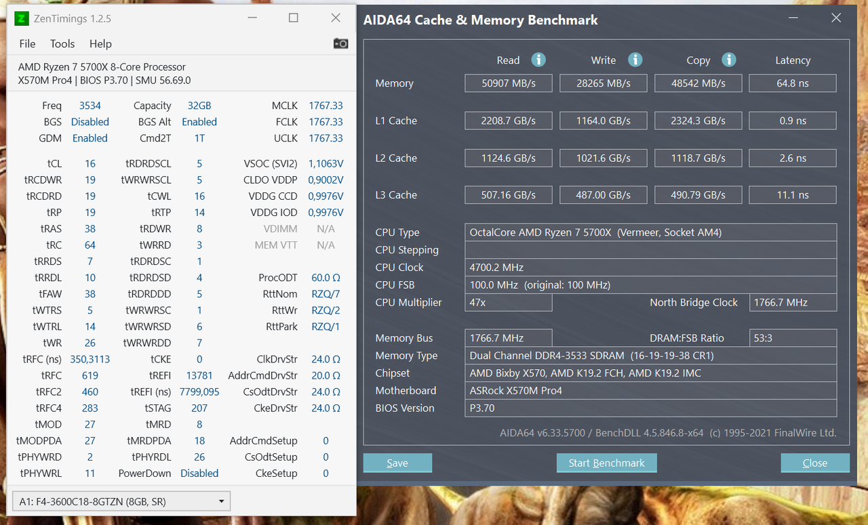Click Start Benchmark button
This screenshot has width=868, height=525.
tap(607, 463)
